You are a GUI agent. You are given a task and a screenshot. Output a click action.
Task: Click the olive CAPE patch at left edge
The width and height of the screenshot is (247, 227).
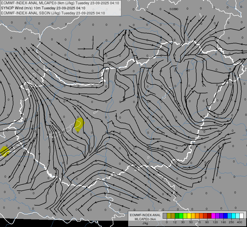pyautogui.click(x=4, y=151)
